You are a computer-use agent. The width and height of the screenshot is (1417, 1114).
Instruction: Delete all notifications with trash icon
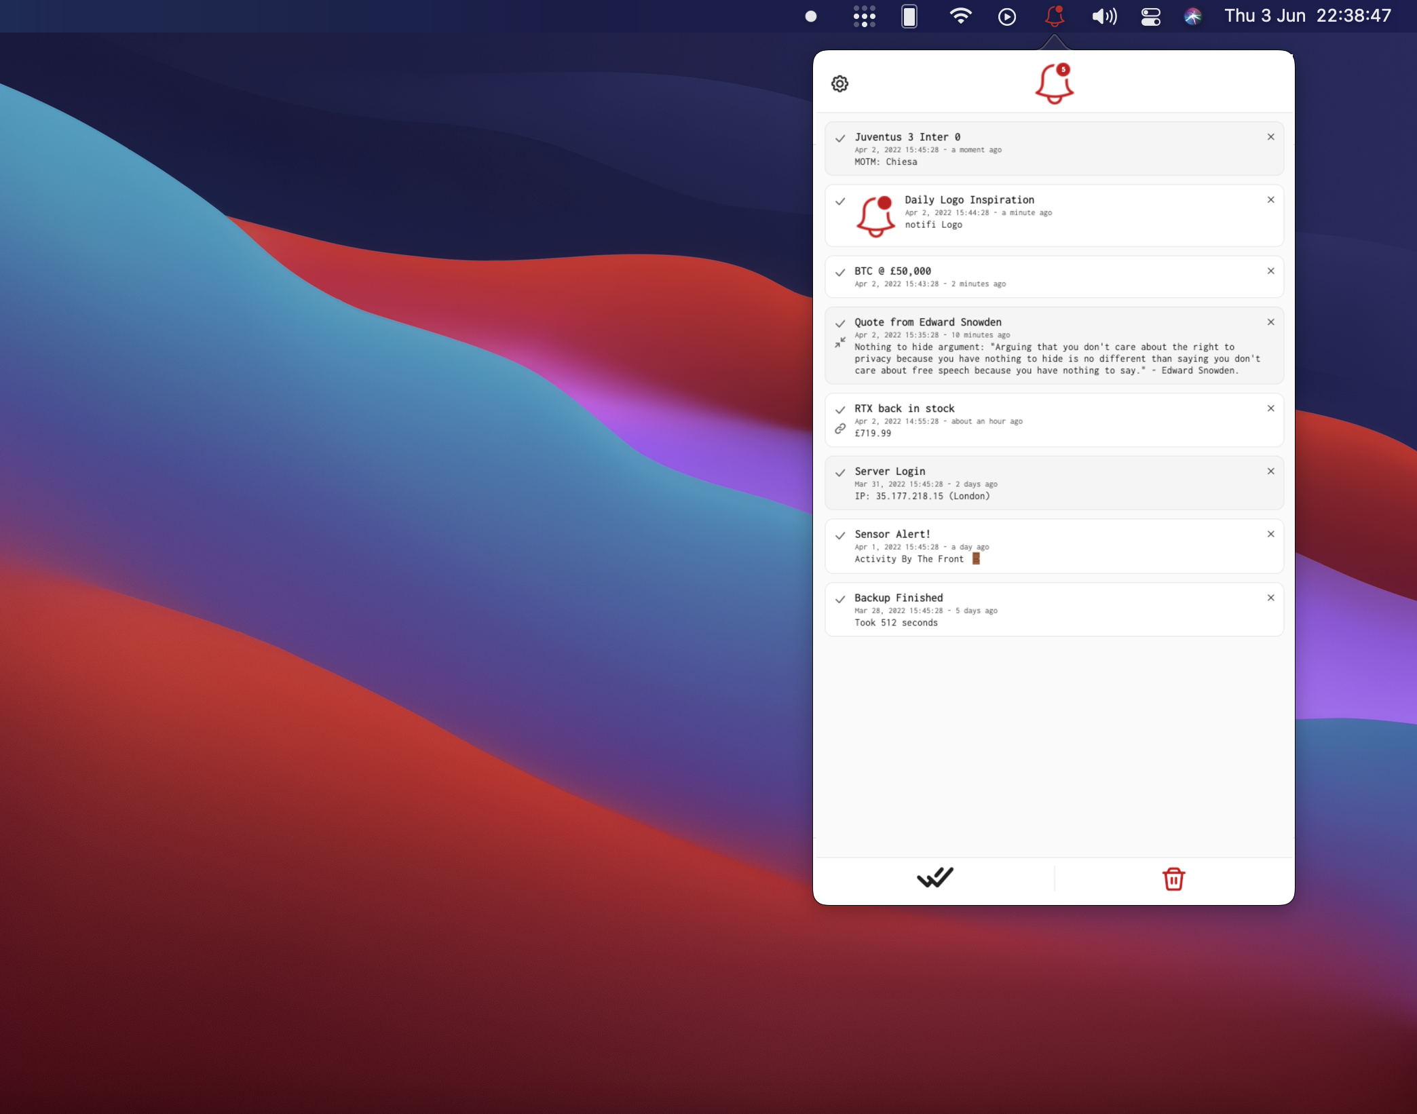(1173, 879)
